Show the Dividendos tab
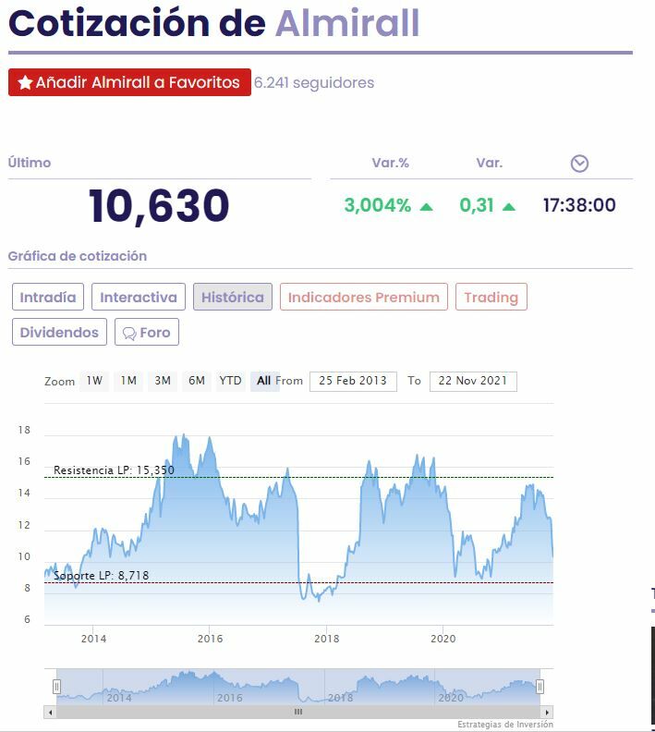 pyautogui.click(x=60, y=332)
